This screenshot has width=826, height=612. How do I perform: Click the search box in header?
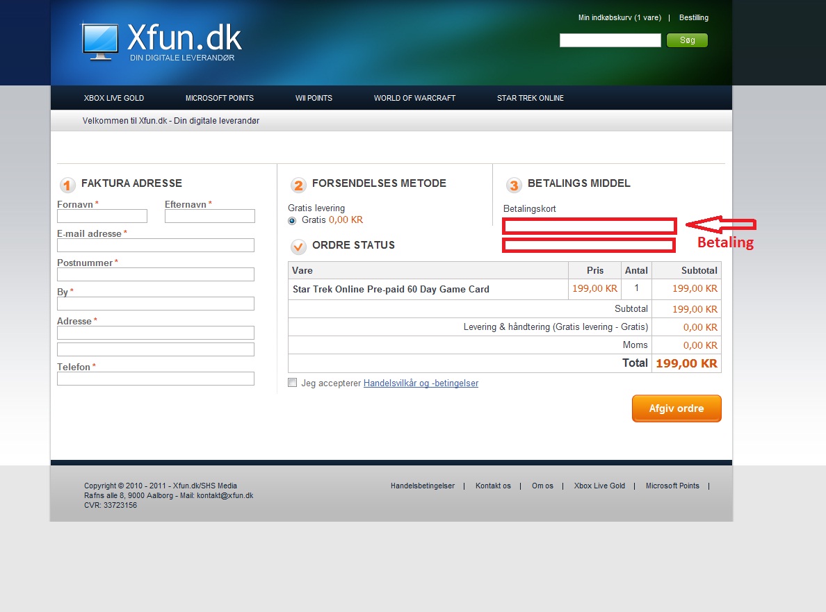tap(610, 40)
